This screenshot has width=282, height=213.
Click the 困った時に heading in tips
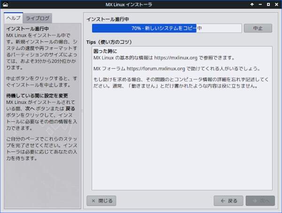[105, 51]
